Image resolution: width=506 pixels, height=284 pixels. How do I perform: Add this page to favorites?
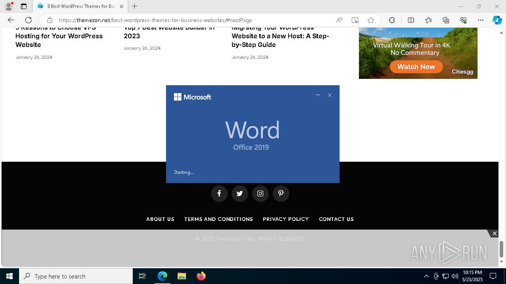tap(371, 20)
